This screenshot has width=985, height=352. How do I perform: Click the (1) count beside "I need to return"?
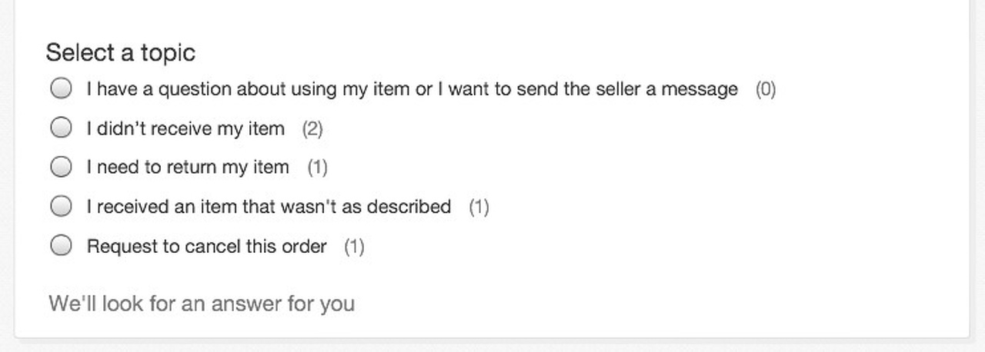(317, 168)
